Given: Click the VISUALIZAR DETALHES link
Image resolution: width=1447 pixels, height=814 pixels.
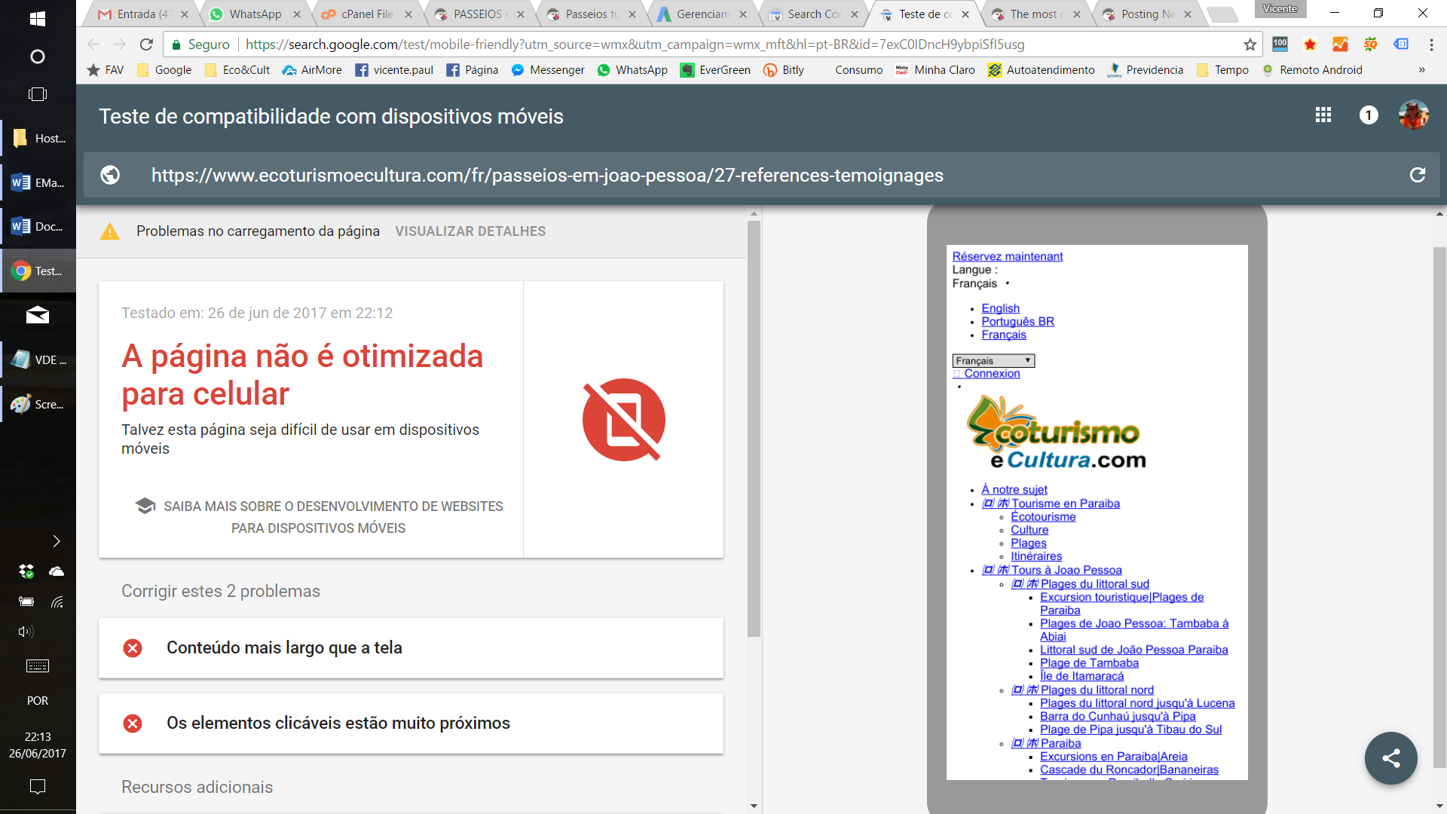Looking at the screenshot, I should pos(470,231).
